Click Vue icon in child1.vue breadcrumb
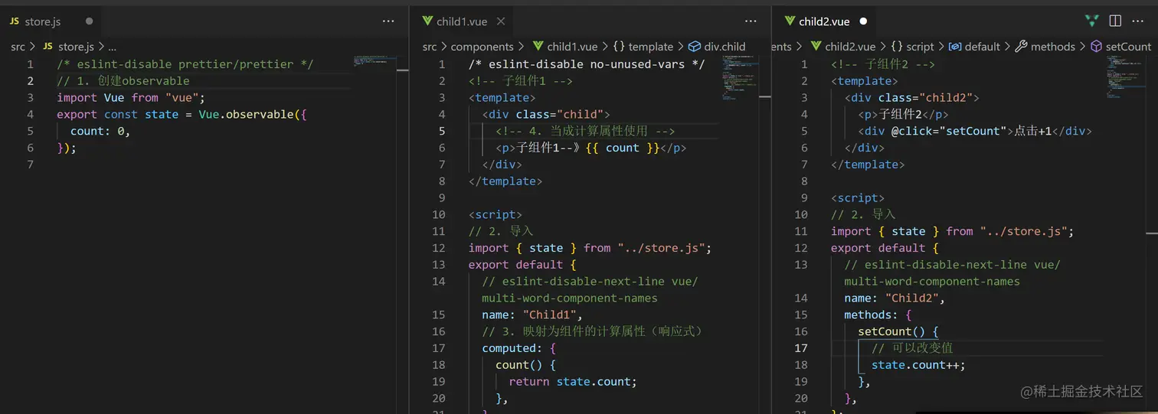 point(538,47)
